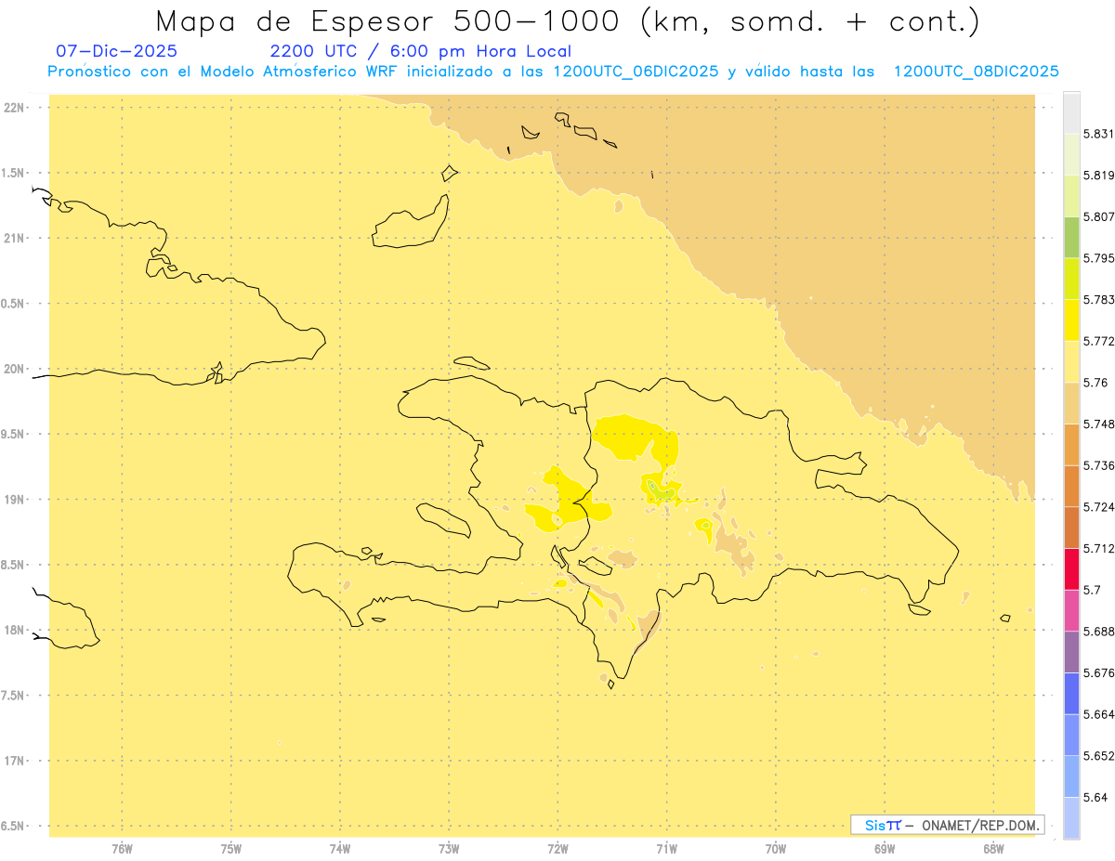
Task: Click the legend value 5.712
Action: [1099, 548]
